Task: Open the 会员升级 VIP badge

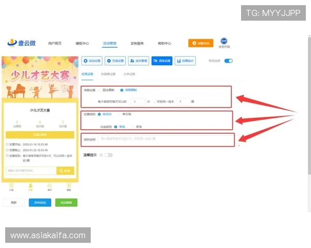Action: [224, 43]
